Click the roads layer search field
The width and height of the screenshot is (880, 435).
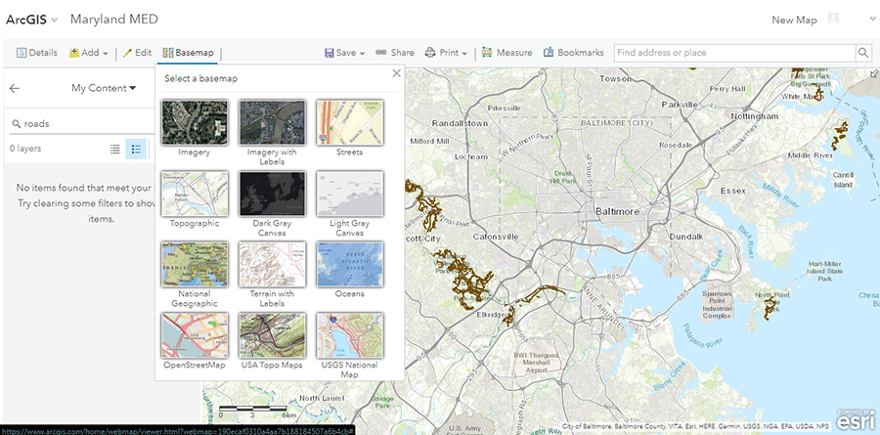tap(82, 123)
